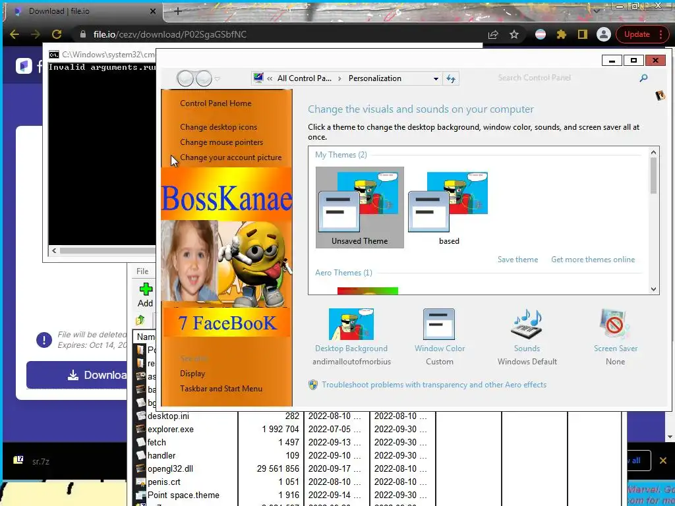Click explorer.exe size 1 992 704
The height and width of the screenshot is (506, 675).
pos(280,430)
